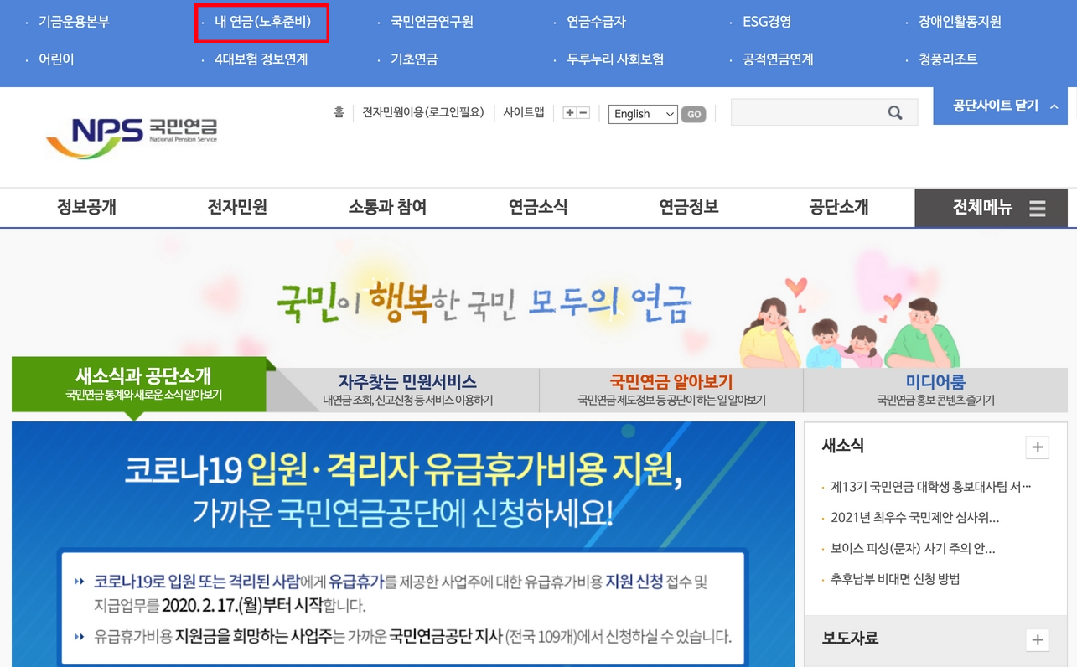Open 전자민원 menu

point(237,207)
